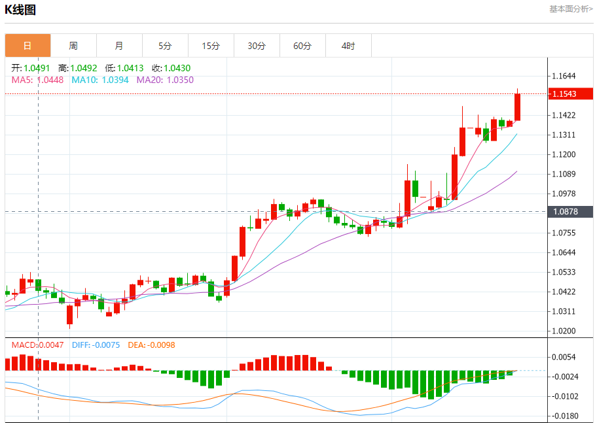Click the 1.1422 price axis label
595x423 pixels.
click(x=564, y=115)
